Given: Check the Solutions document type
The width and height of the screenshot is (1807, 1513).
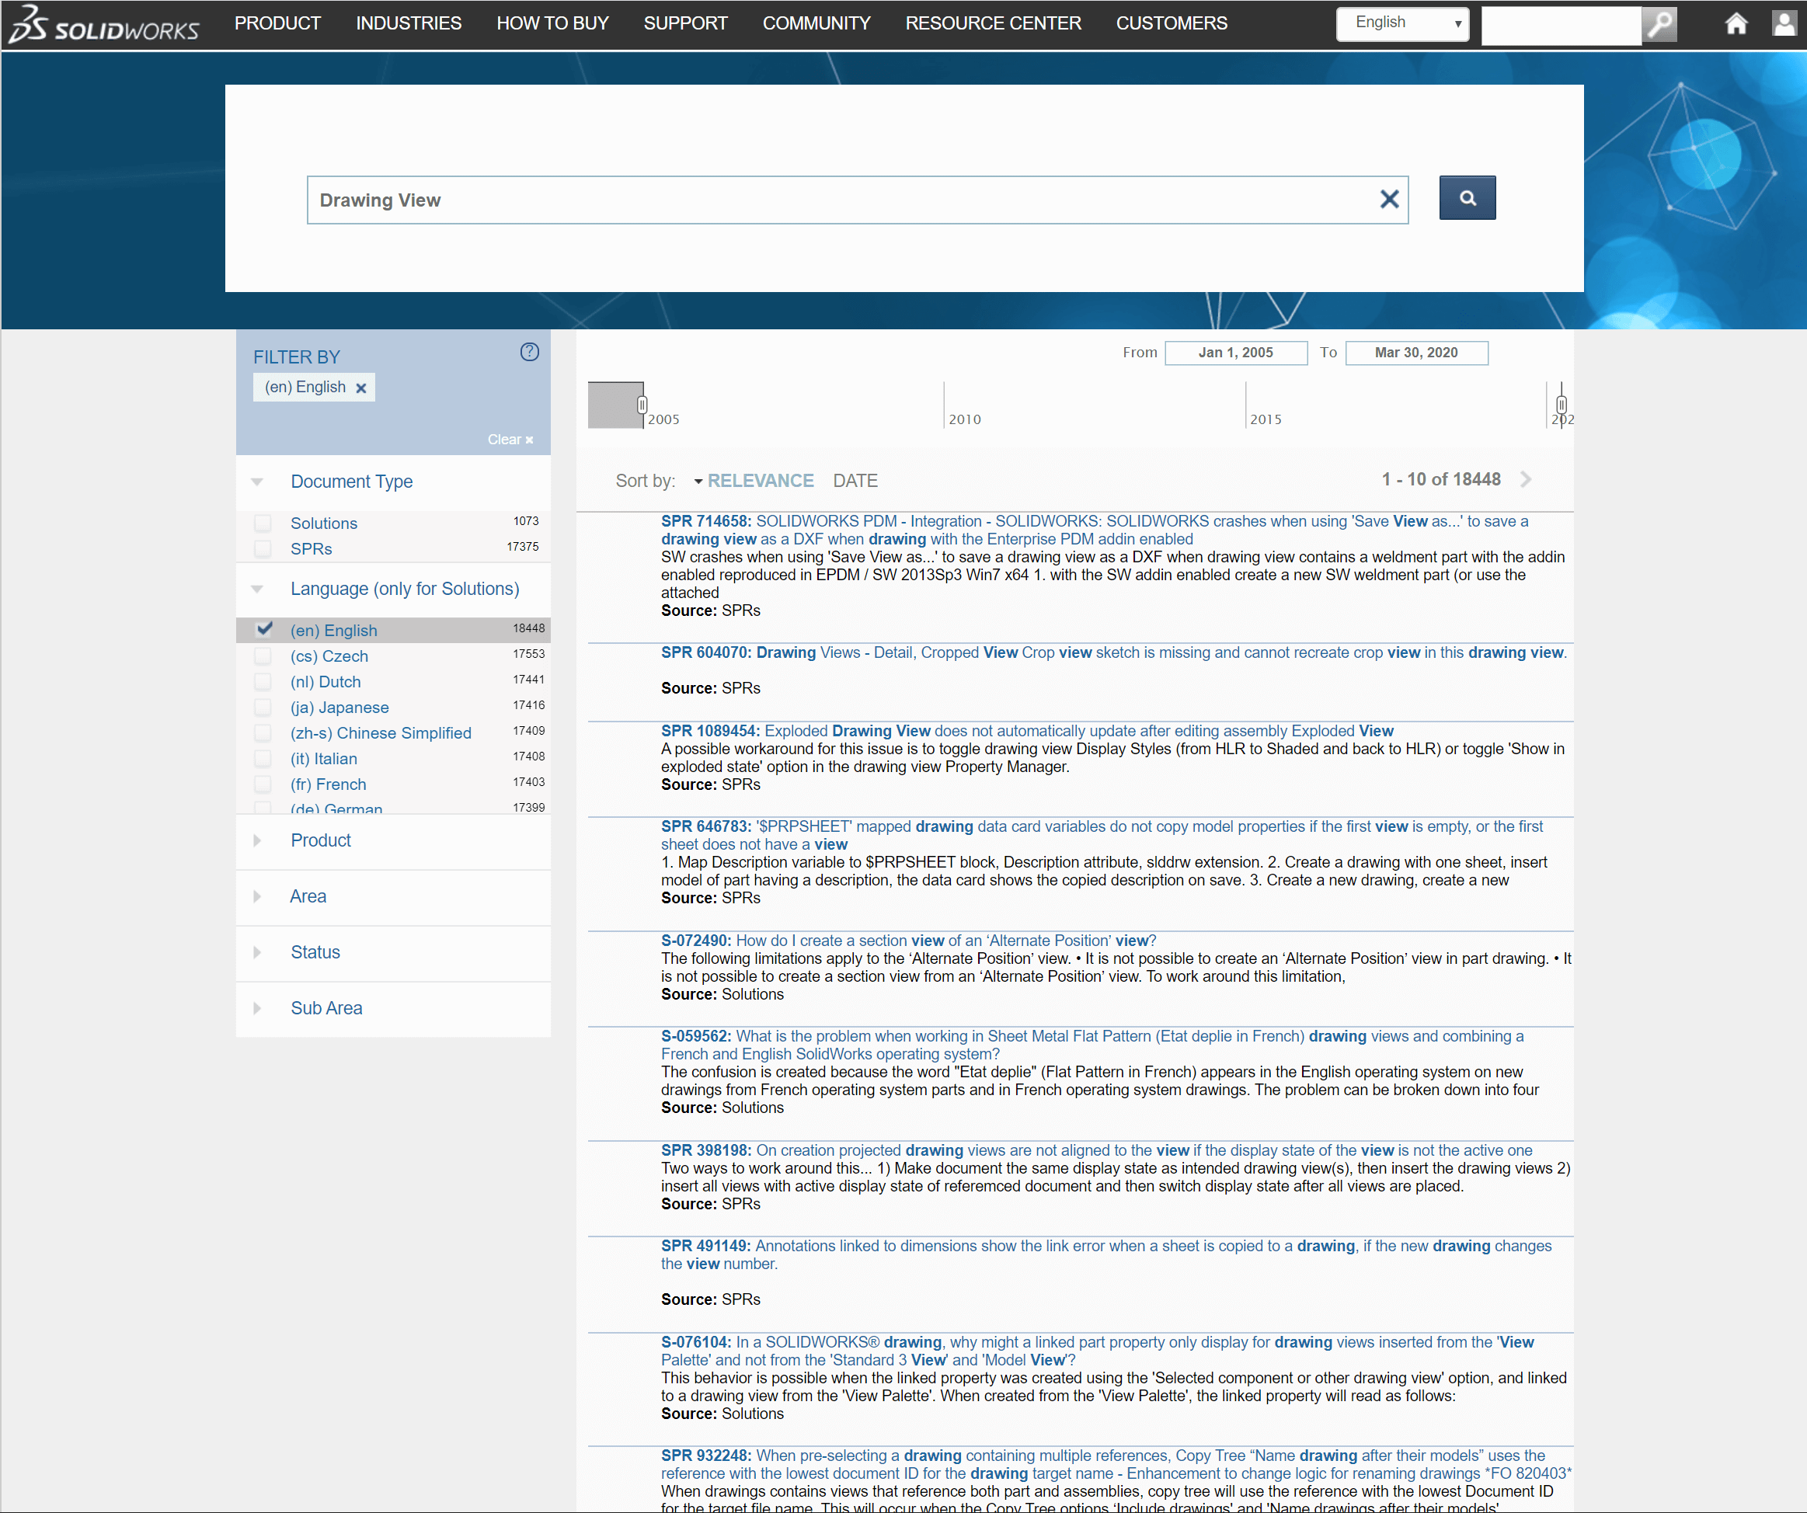Looking at the screenshot, I should click(x=263, y=523).
